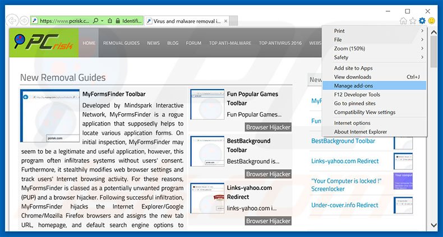Click the Tools gear icon
The image size is (443, 237).
coord(422,21)
